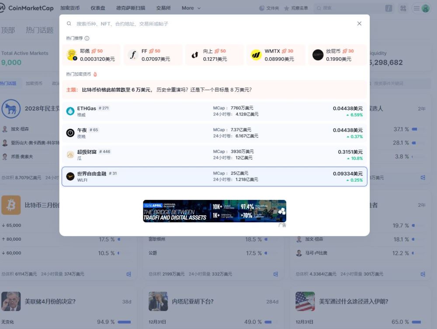The image size is (437, 329).
Task: Open the 美联储4月份的决定 market thumbnail
Action: coord(11,301)
